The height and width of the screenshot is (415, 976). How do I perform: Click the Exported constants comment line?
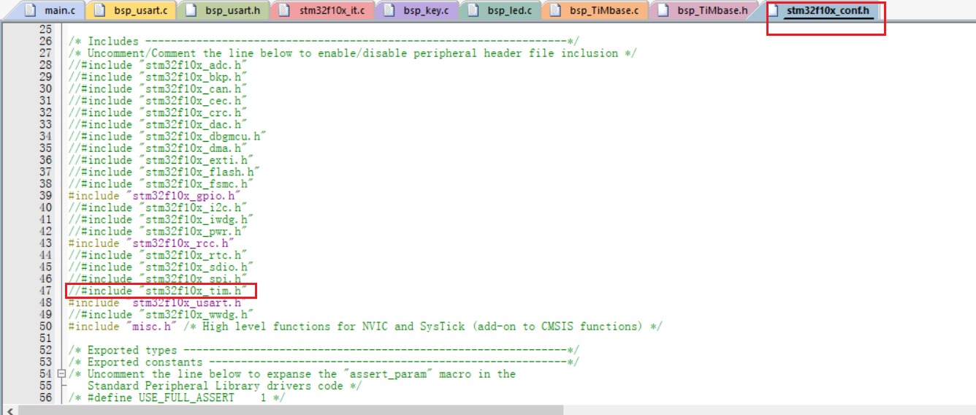point(324,362)
